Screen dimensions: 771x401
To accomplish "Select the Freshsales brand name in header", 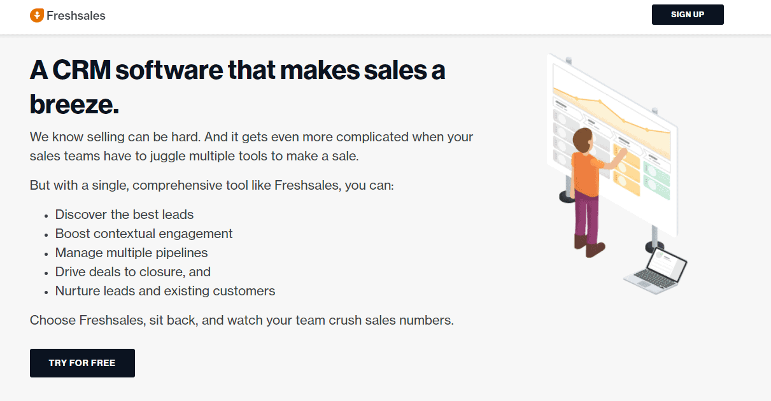I will tap(75, 15).
